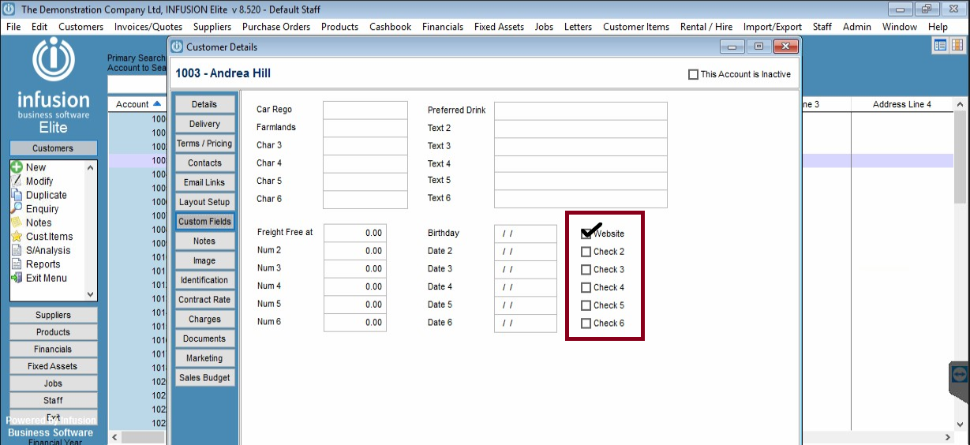The width and height of the screenshot is (970, 445).
Task: Open Cust.Items star icon
Action: coord(17,237)
